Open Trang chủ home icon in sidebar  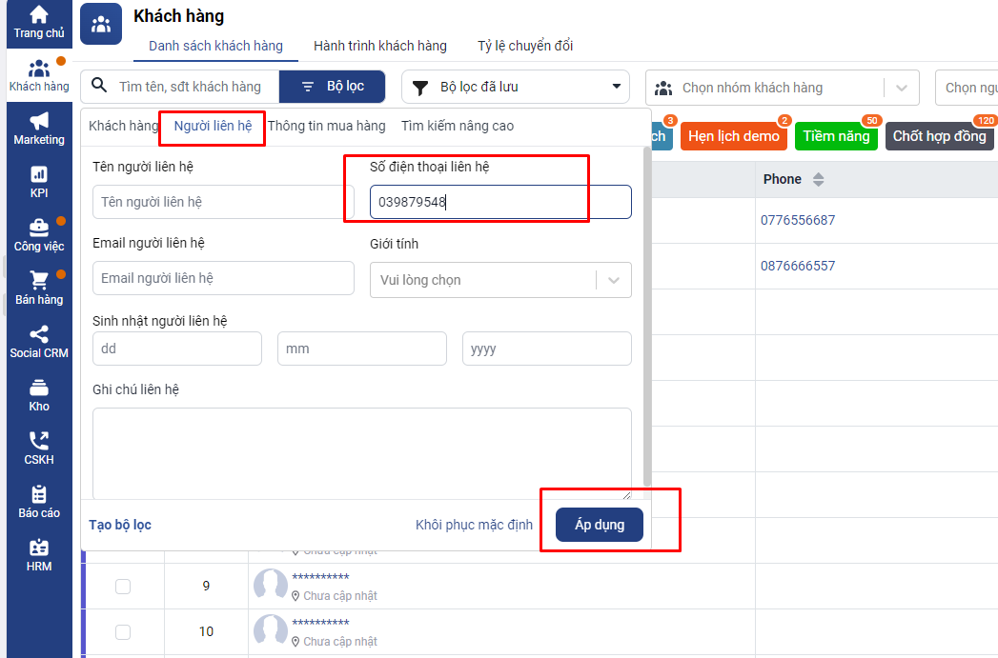[39, 16]
